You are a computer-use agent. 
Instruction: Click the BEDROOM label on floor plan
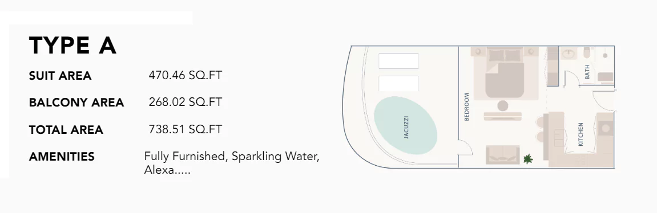pos(467,106)
